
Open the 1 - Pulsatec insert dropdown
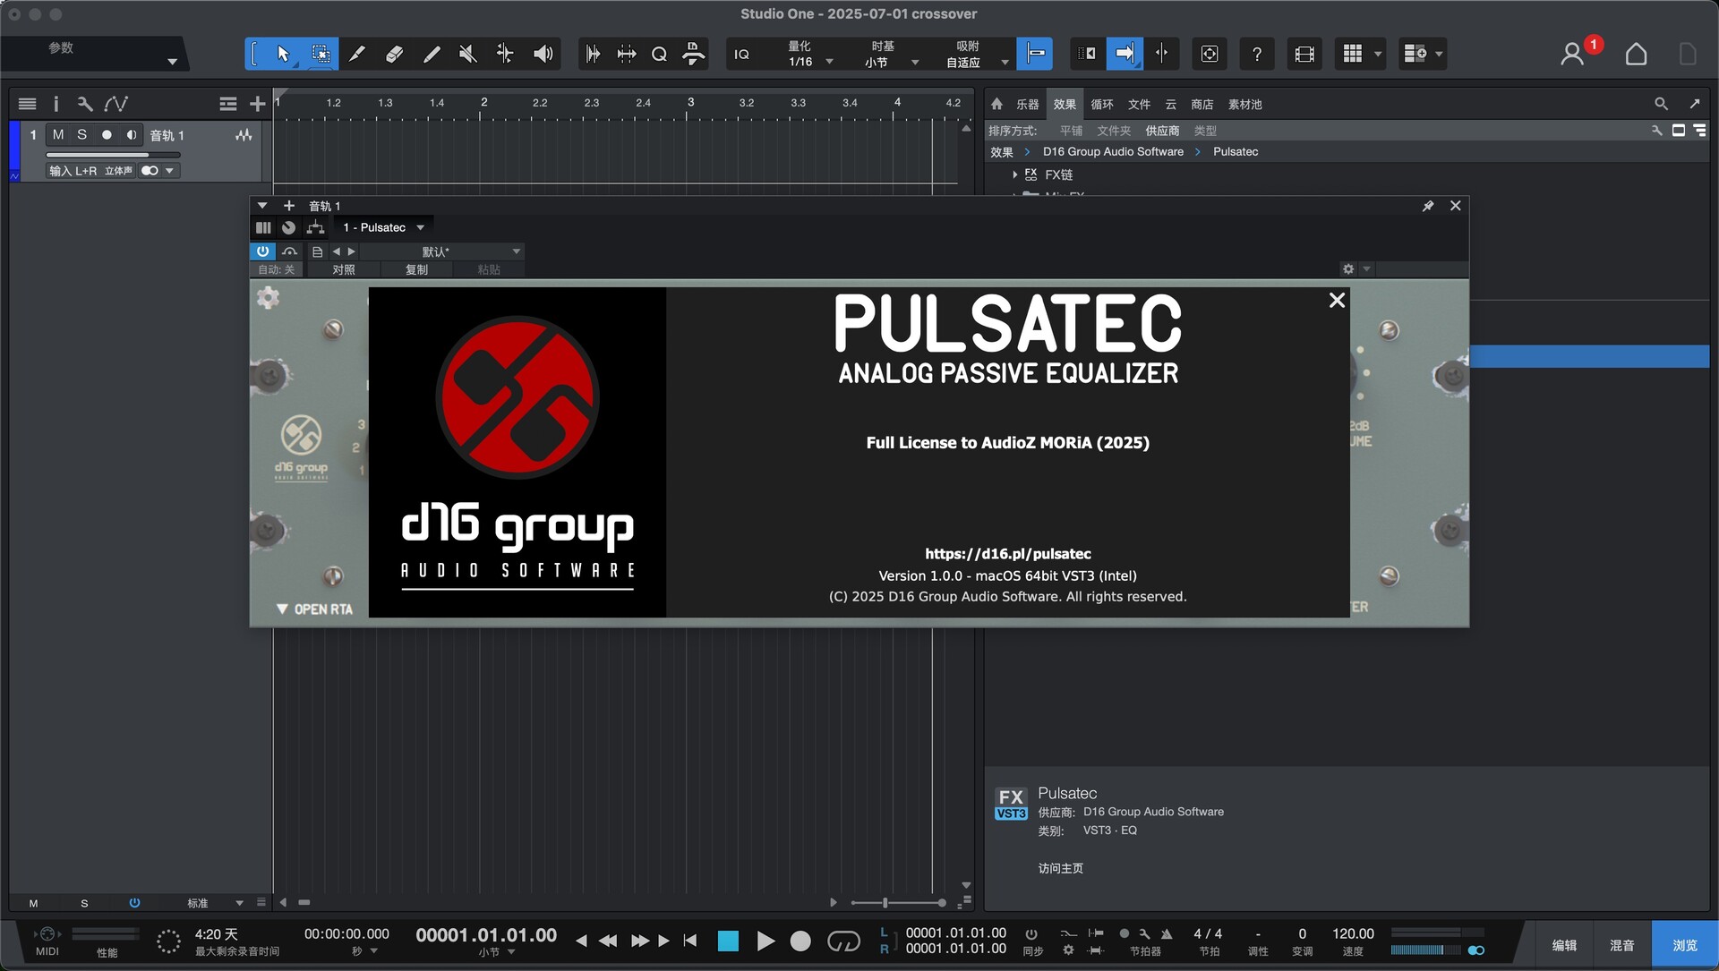point(383,227)
